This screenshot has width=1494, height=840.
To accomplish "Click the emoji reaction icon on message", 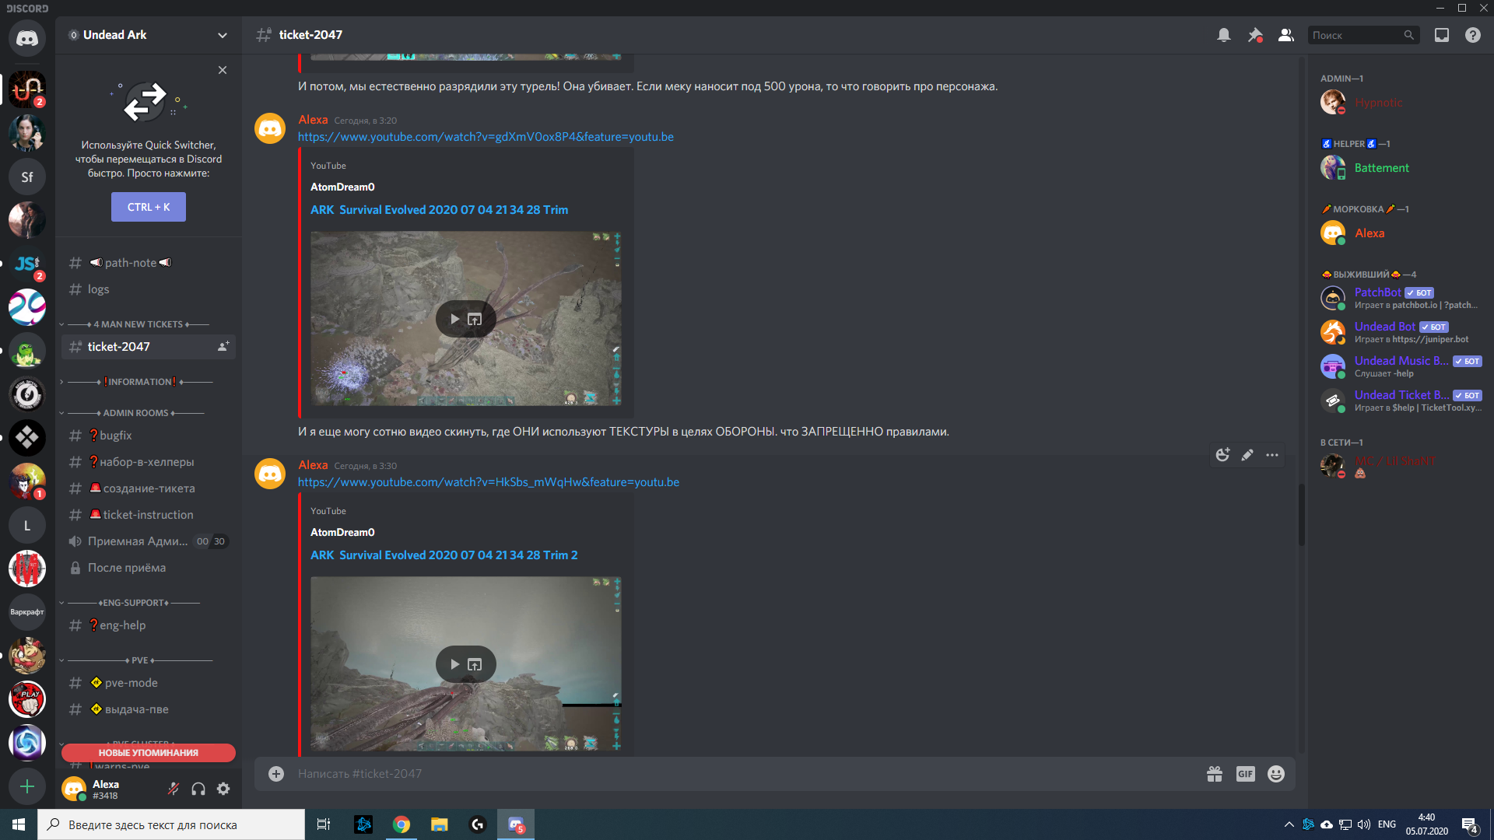I will point(1223,455).
